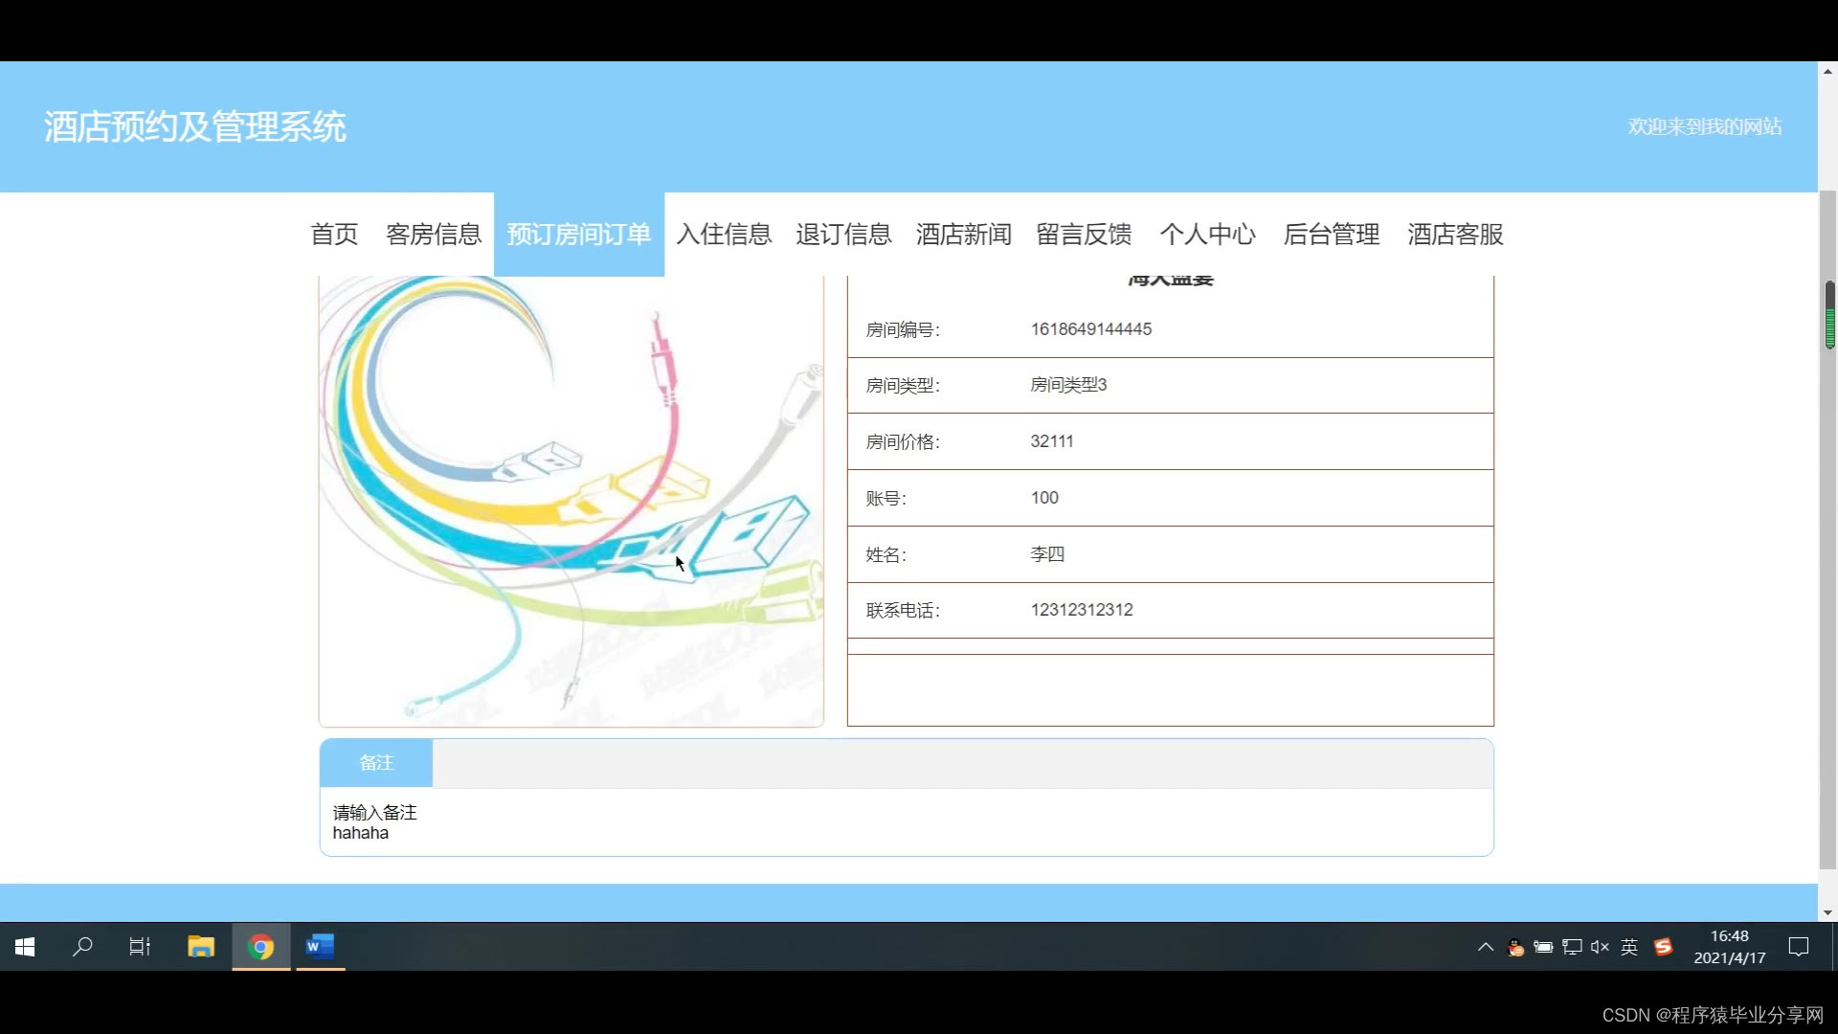The height and width of the screenshot is (1034, 1838).
Task: Open 个人中心 from navigation
Action: (1207, 235)
